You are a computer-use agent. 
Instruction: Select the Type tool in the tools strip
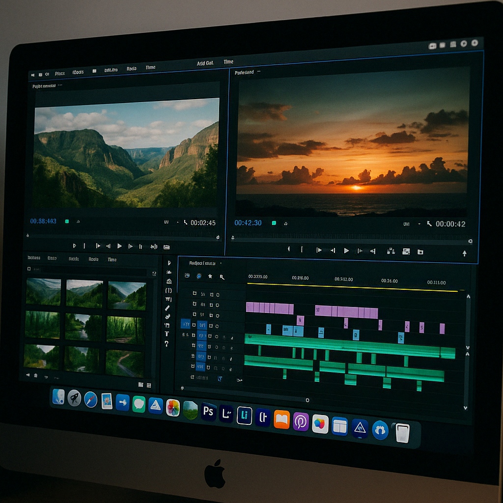point(167,334)
